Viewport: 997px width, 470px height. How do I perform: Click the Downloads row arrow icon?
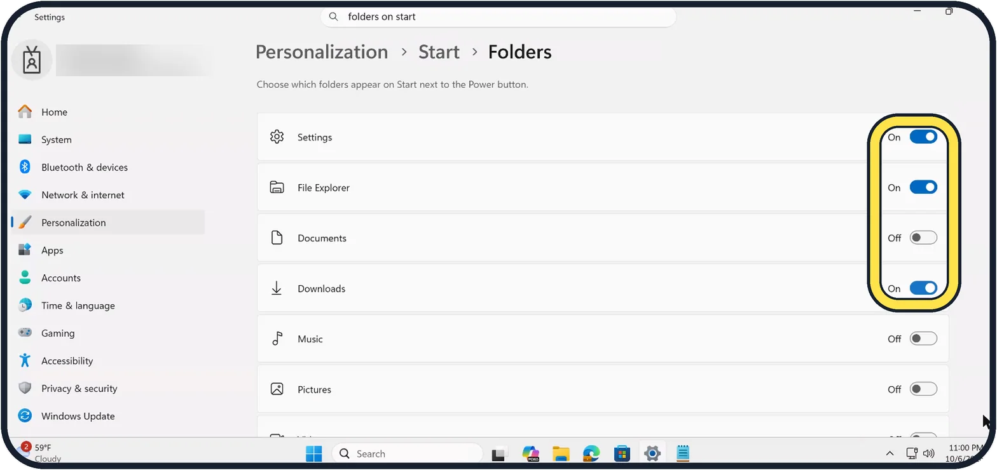coord(277,288)
